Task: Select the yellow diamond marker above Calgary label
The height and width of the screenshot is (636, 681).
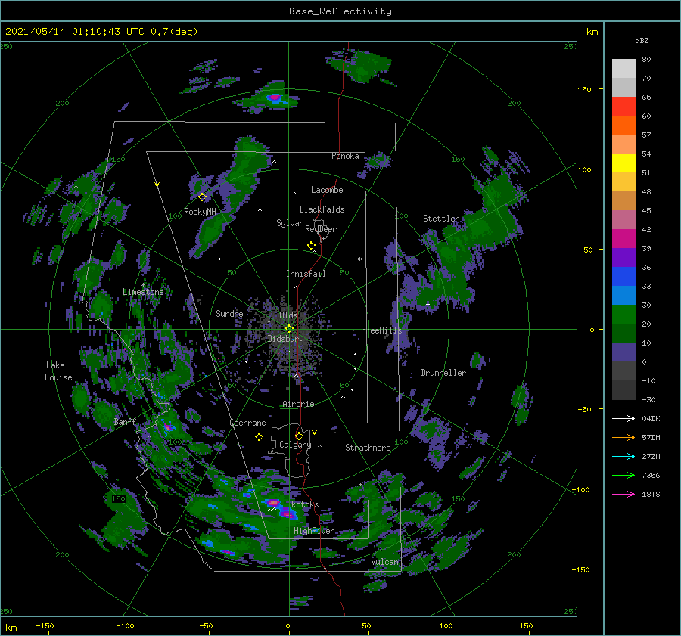Action: click(x=299, y=436)
